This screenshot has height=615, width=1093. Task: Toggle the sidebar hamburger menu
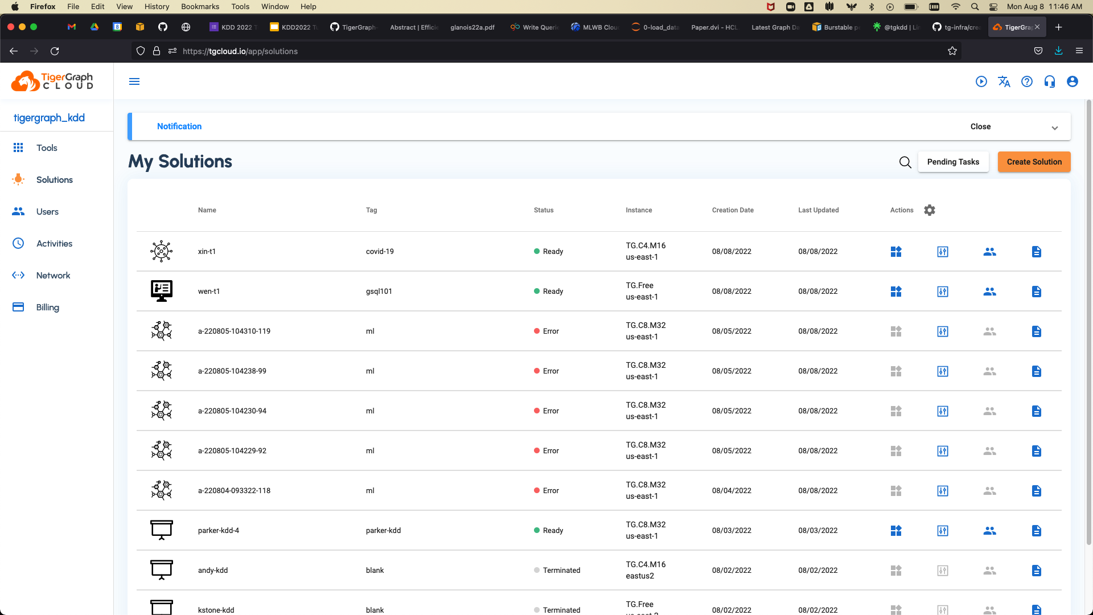(x=134, y=81)
